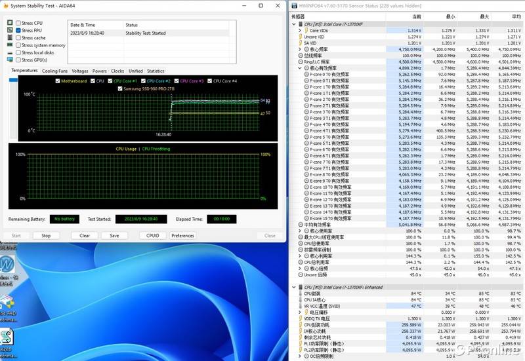
Task: Uncheck the Stress FPU checkbox
Action: [18, 30]
